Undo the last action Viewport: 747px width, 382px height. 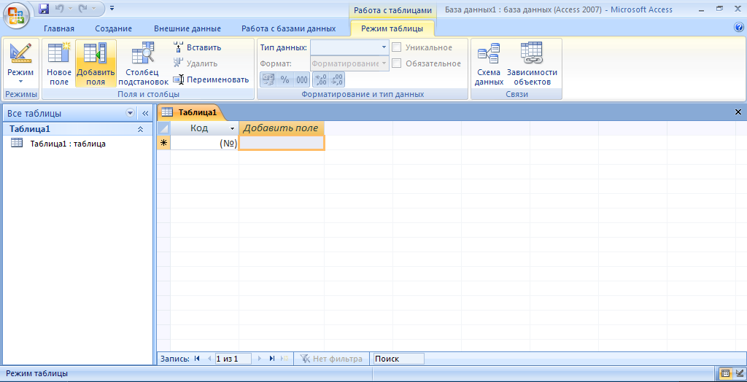[59, 9]
